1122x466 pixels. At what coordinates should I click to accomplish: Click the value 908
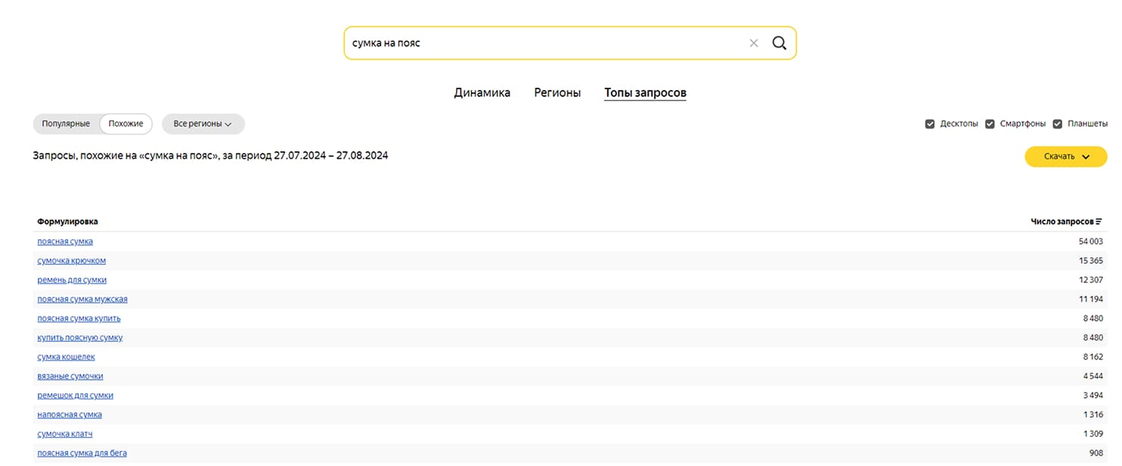(x=1096, y=453)
